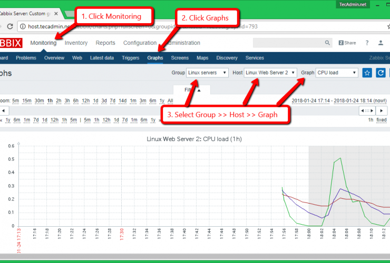This screenshot has height=263, width=390.
Task: Open the Inventory menu
Action: coord(76,43)
